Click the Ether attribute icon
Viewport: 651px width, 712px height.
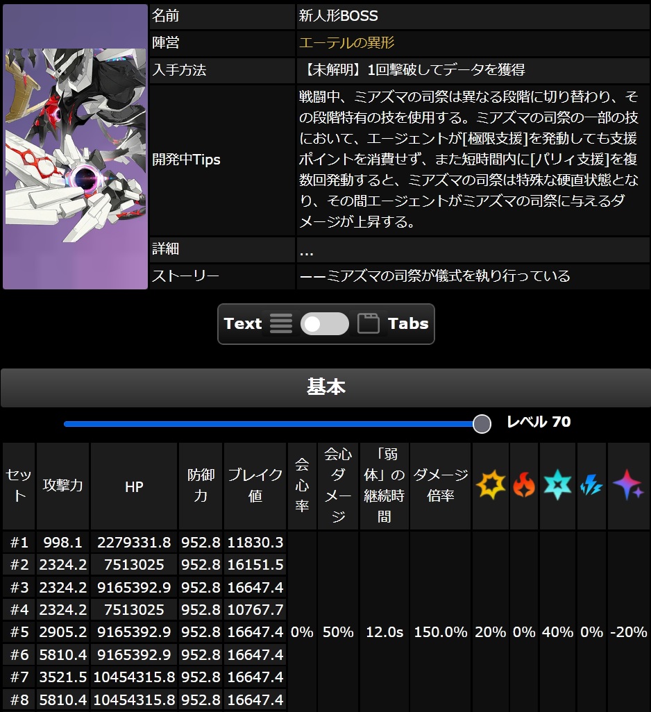pyautogui.click(x=628, y=484)
